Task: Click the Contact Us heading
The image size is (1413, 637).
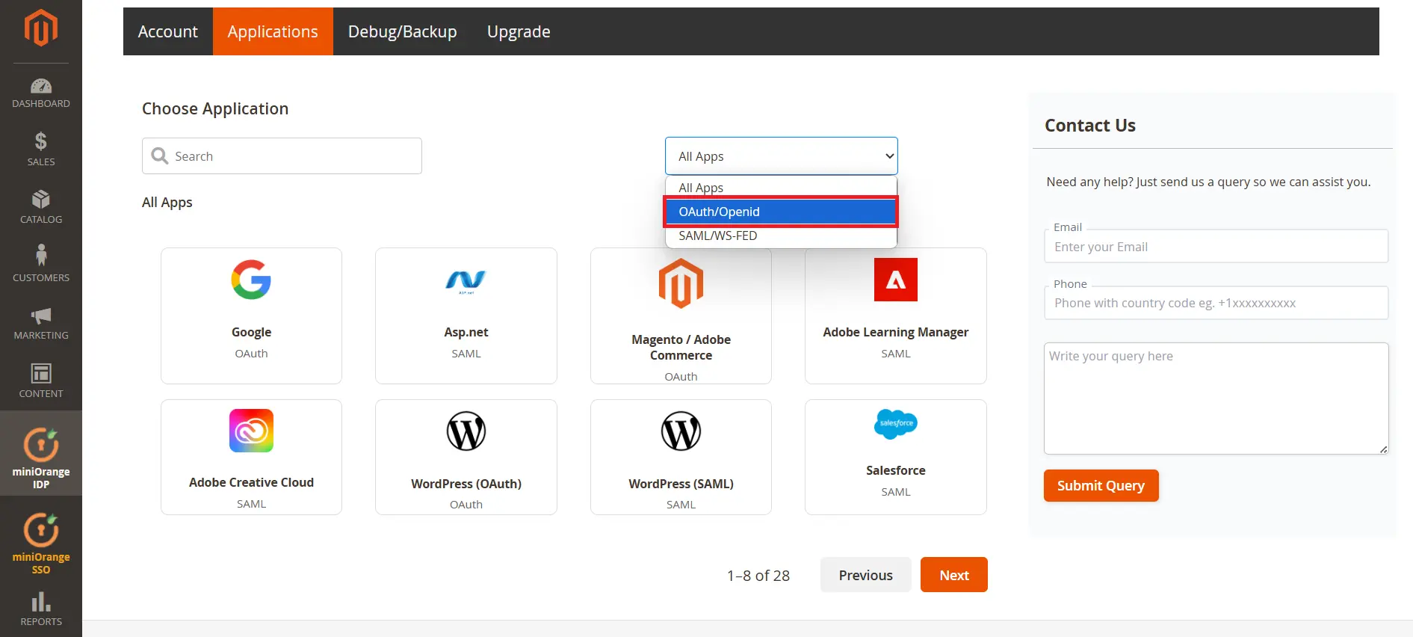Action: click(1089, 126)
